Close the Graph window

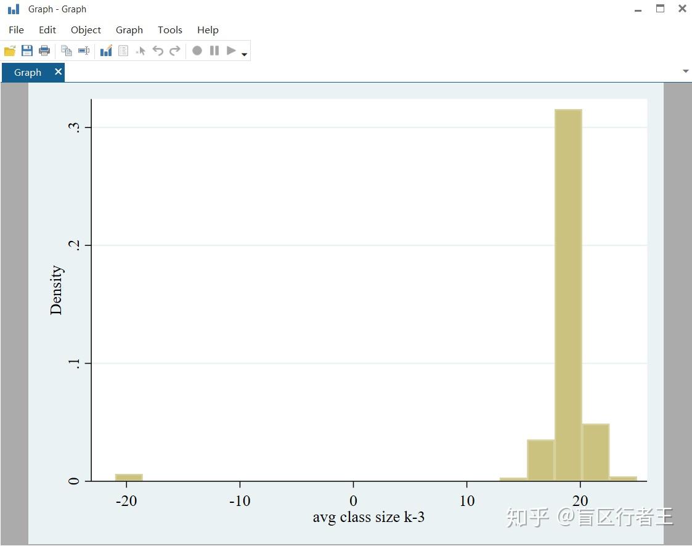682,9
